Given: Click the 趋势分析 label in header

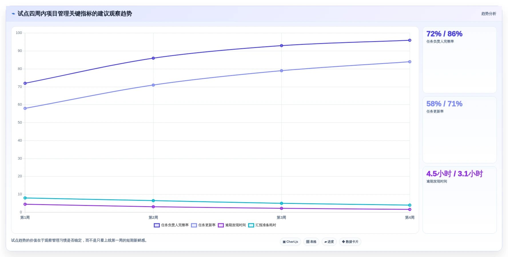Looking at the screenshot, I should (489, 14).
